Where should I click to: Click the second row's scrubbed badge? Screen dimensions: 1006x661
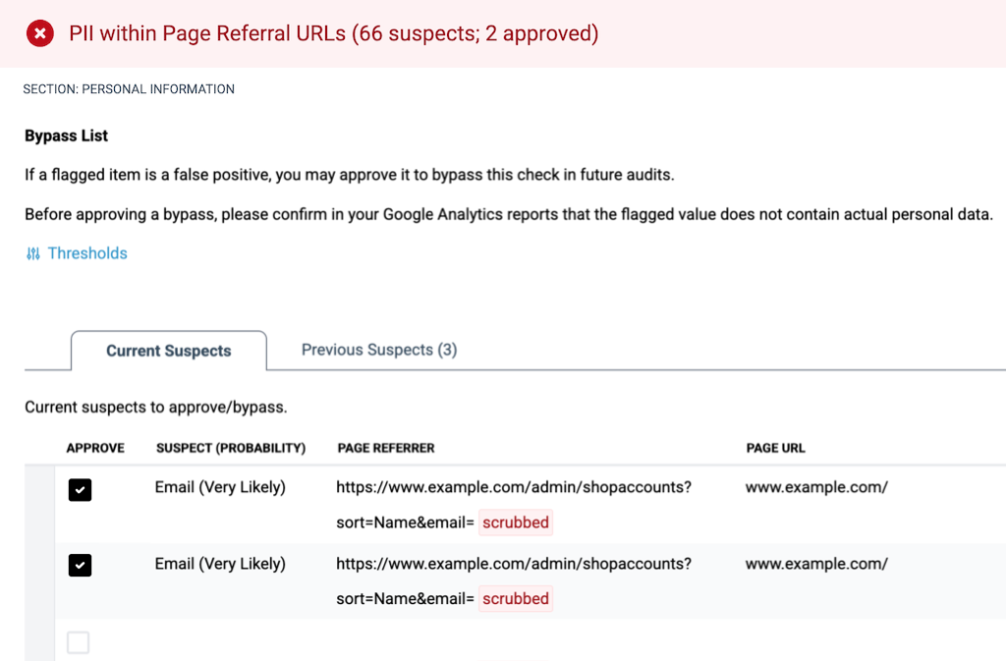click(516, 598)
